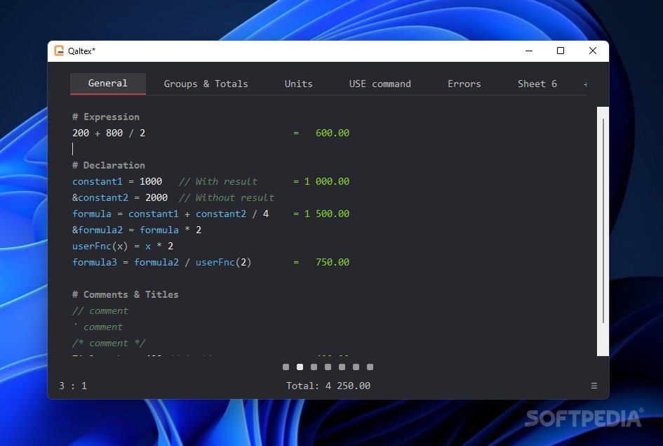Click the '// comment' line

[x=100, y=310]
